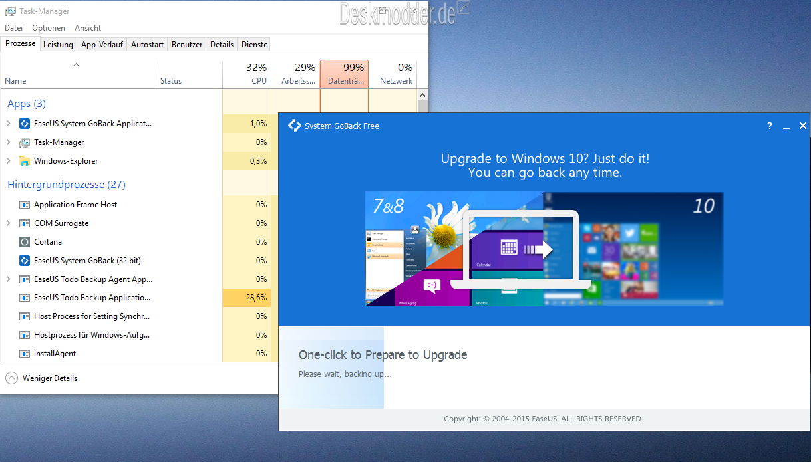Click the 'One-click to Prepare to Upgrade' text
The height and width of the screenshot is (462, 811).
click(383, 355)
